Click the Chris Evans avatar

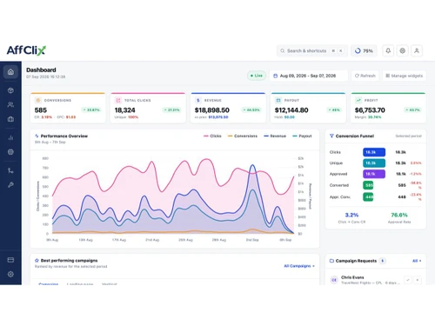pos(334,280)
